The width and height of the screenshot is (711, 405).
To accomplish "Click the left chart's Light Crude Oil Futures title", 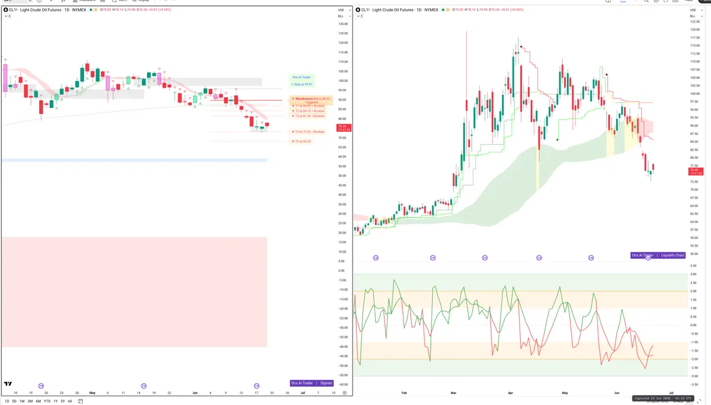I will click(x=48, y=10).
